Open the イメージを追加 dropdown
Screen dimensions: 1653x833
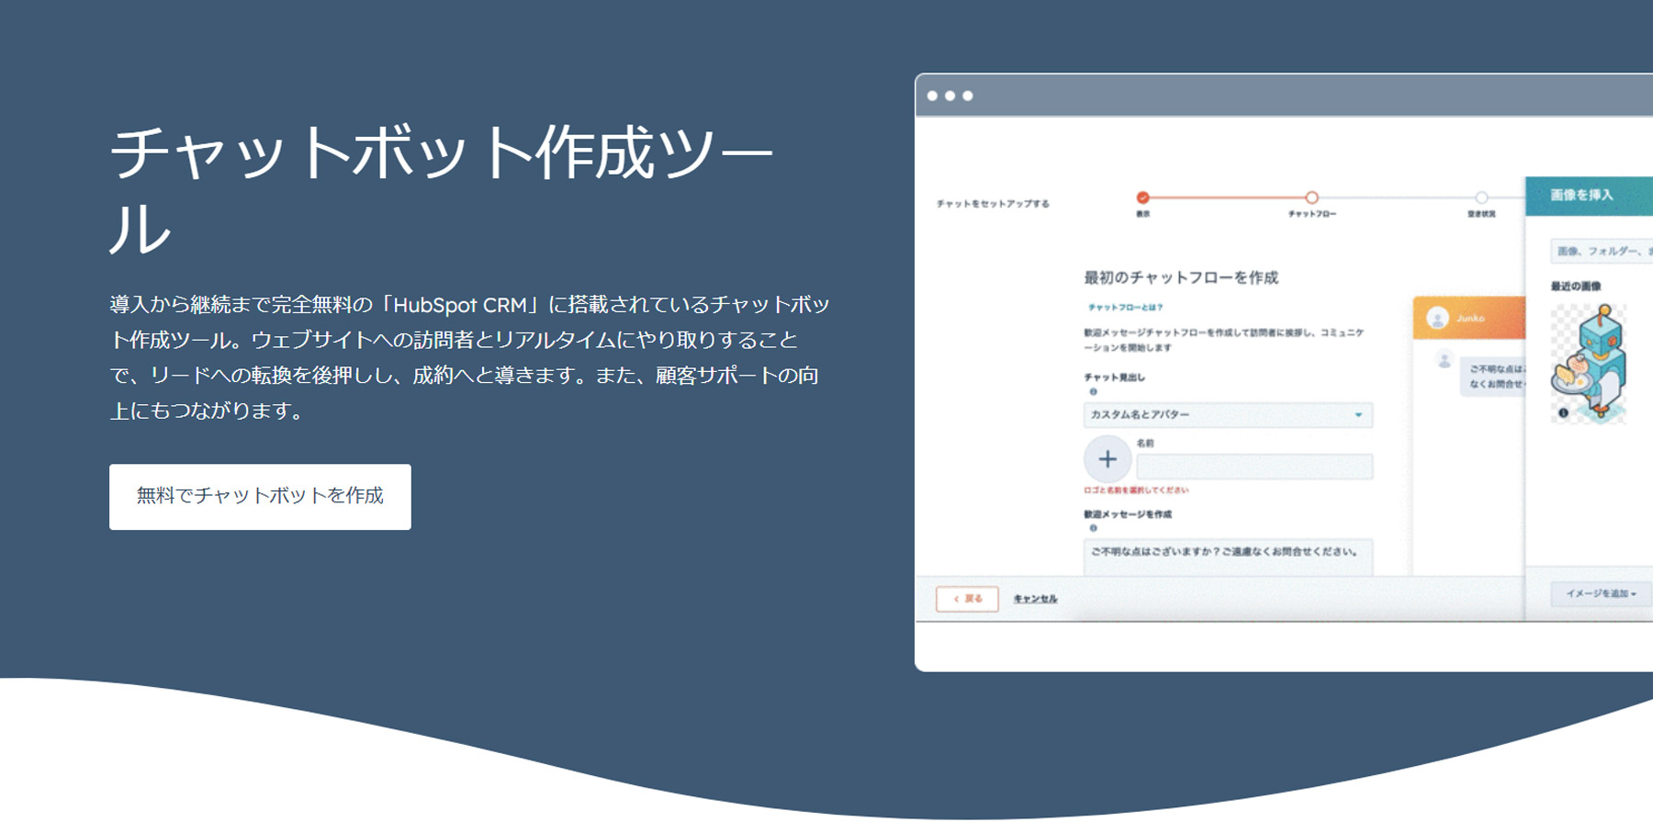tap(1601, 594)
